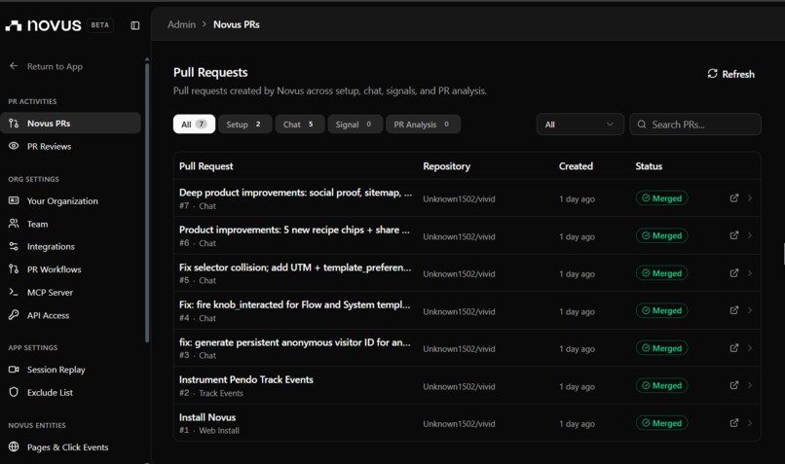The height and width of the screenshot is (464, 785).
Task: Click the Search PRs input field
Action: click(695, 125)
